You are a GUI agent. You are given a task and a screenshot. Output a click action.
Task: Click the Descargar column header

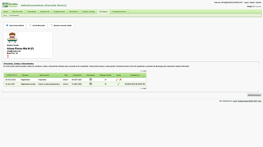[x=90, y=75]
